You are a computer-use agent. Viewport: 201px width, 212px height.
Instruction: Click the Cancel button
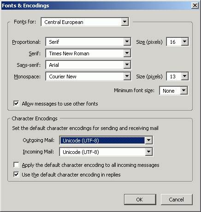(x=177, y=200)
